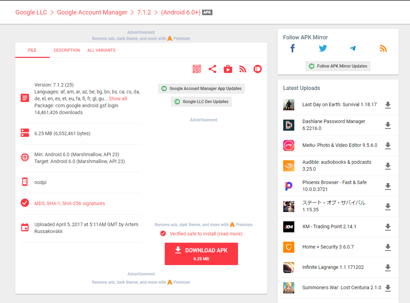Open Summoners War: Lost Centuria 2.1.0 entry
This screenshot has width=410, height=303.
(x=342, y=287)
